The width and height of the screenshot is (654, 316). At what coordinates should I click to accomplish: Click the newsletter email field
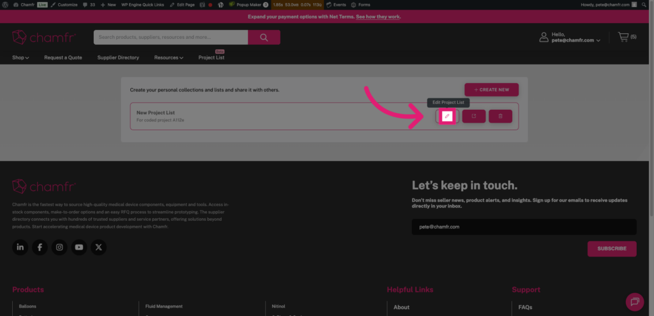[x=524, y=227]
